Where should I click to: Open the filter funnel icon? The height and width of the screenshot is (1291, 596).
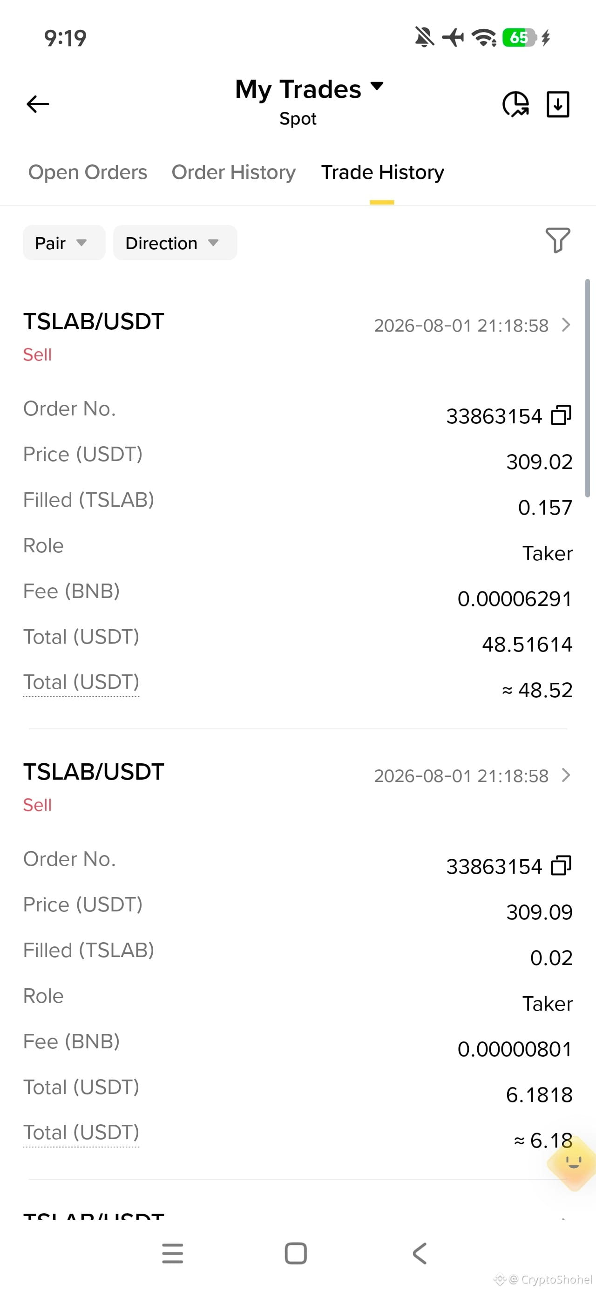(x=558, y=240)
